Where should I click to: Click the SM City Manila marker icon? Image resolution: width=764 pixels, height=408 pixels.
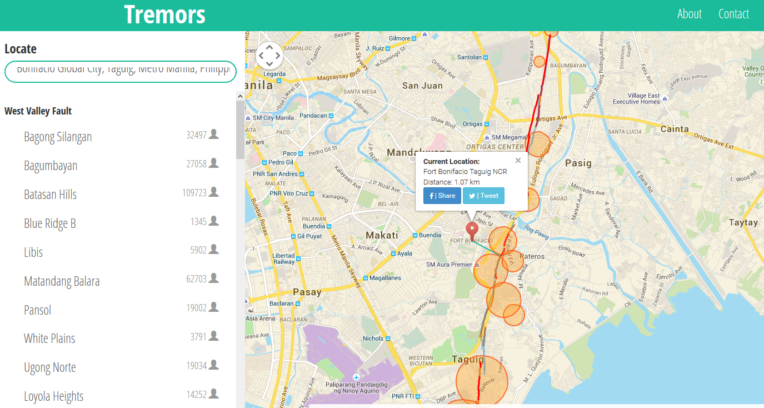[x=248, y=118]
